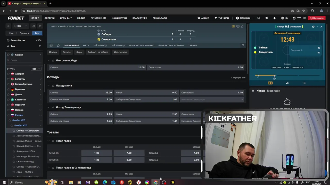Toggle favorites star beside Популярное tab

(58, 45)
